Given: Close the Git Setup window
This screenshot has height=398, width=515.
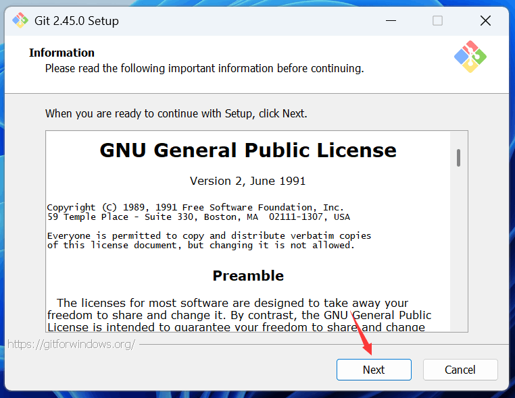Looking at the screenshot, I should coord(485,21).
